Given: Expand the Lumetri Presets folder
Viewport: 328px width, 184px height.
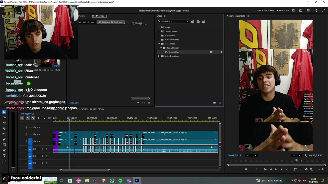Looking at the screenshot, I should 159,31.
